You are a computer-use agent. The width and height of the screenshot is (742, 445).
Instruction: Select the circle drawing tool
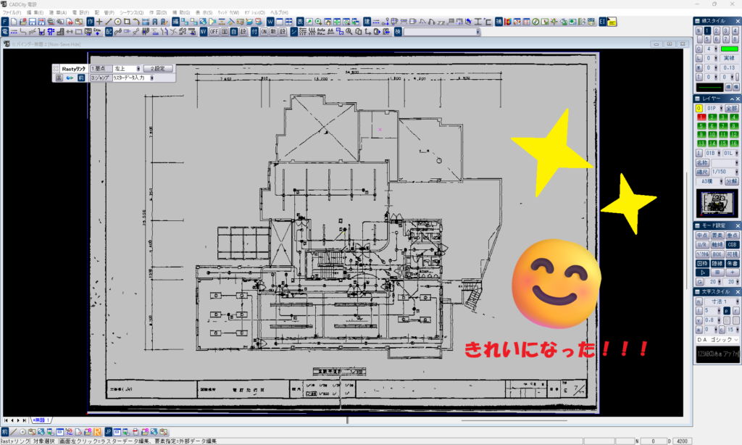[x=118, y=22]
